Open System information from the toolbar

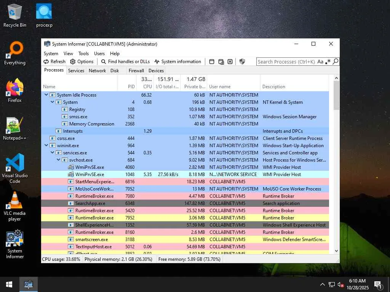point(177,62)
